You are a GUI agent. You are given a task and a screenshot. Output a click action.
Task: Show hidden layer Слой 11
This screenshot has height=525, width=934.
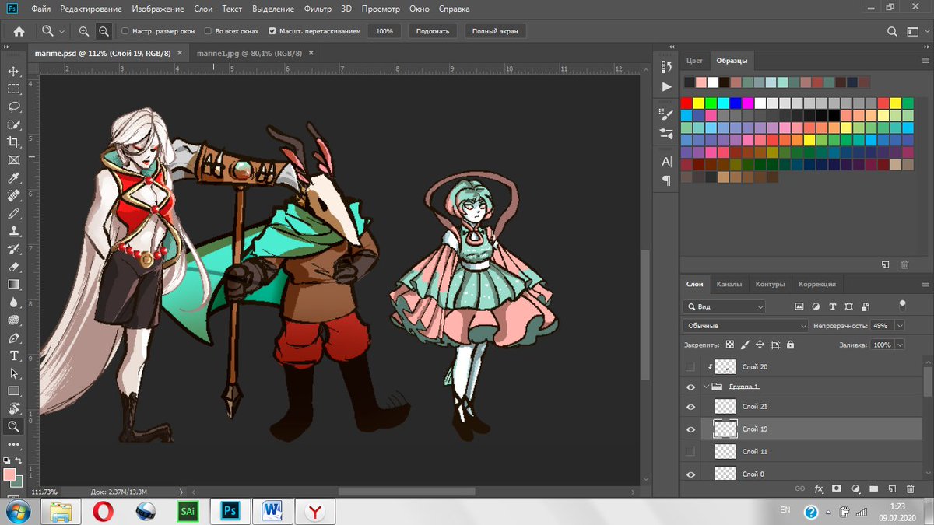(x=690, y=451)
